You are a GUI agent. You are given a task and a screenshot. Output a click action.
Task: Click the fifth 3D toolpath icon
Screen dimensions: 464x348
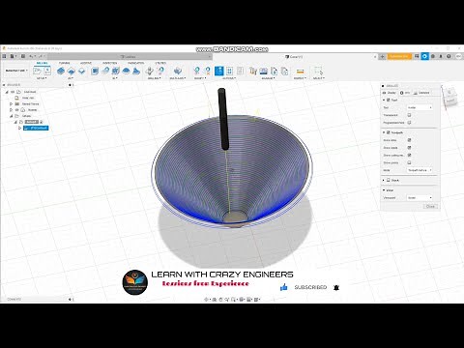tap(136, 71)
